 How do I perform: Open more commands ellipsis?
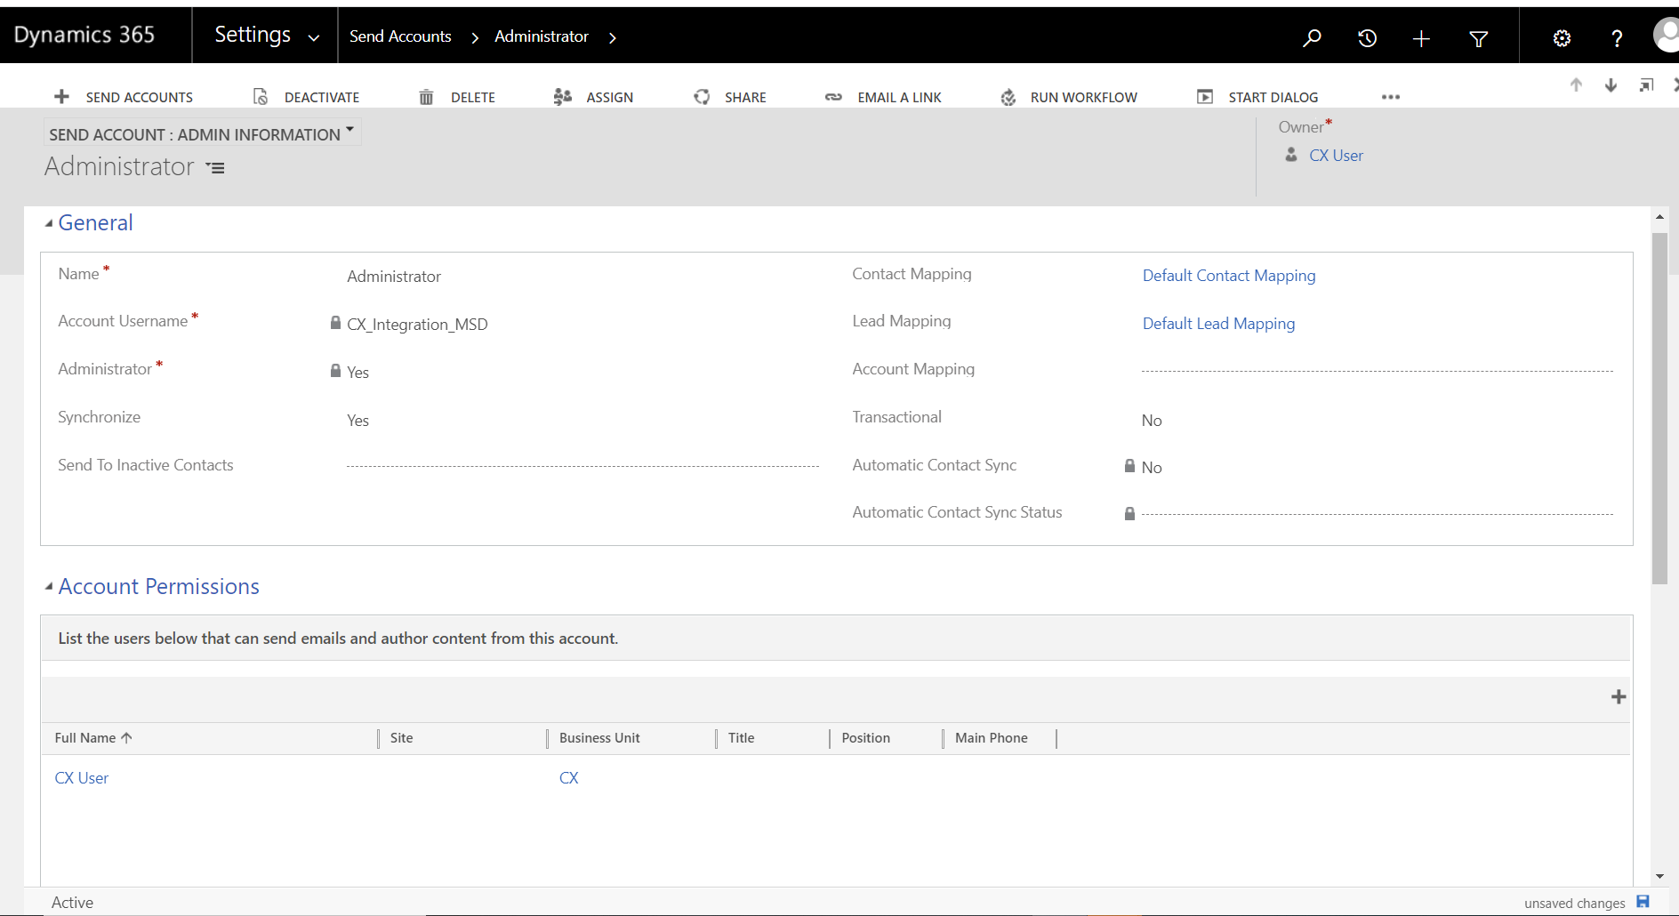(x=1391, y=97)
